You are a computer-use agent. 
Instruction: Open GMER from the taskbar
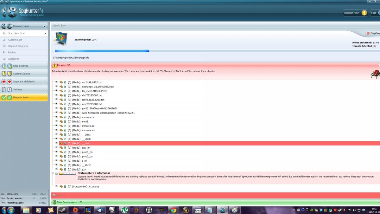point(198,210)
